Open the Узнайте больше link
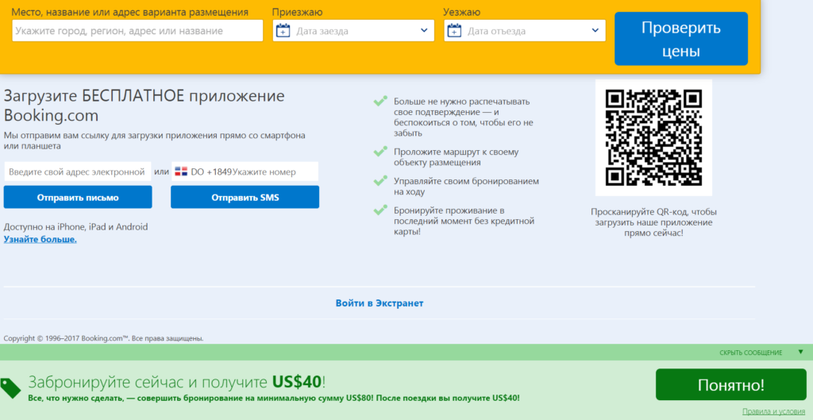This screenshot has height=420, width=813. coord(40,240)
